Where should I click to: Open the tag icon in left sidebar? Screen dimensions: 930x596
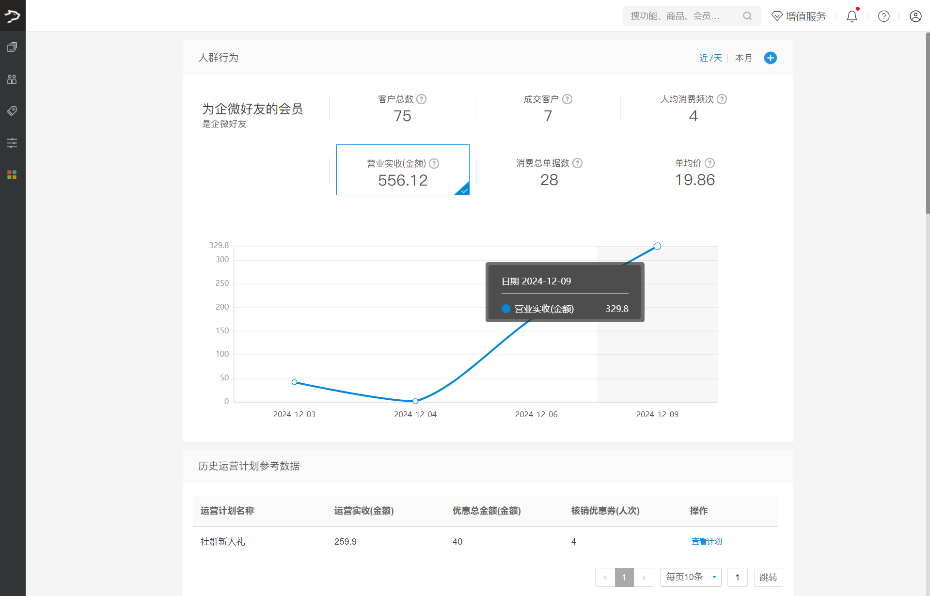[12, 111]
